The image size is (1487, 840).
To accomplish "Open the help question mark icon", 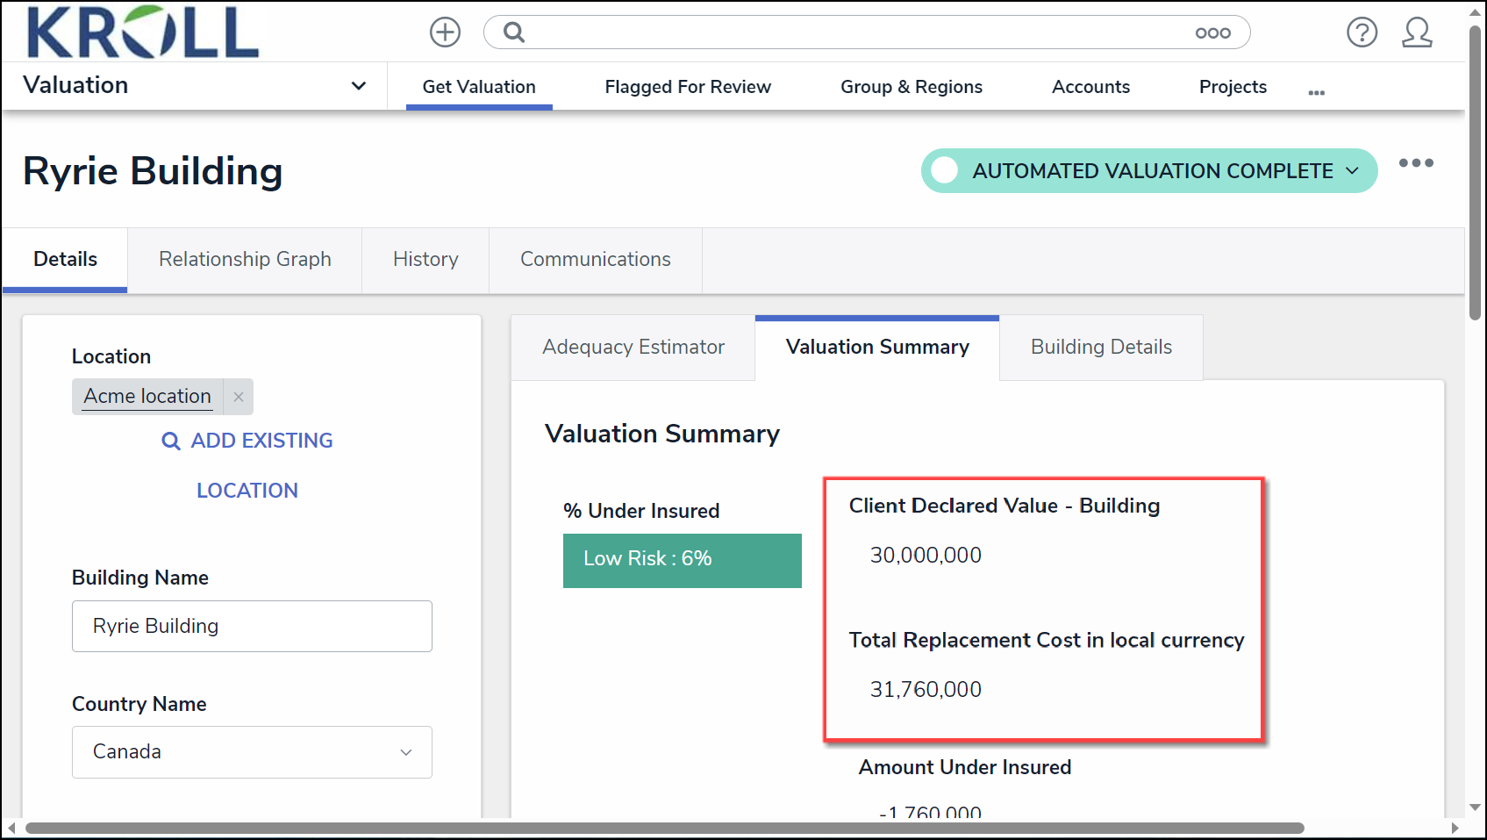I will click(1362, 32).
